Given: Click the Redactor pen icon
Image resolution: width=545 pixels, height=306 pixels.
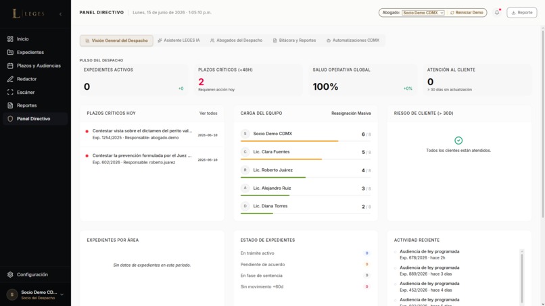Looking at the screenshot, I should click(x=10, y=79).
